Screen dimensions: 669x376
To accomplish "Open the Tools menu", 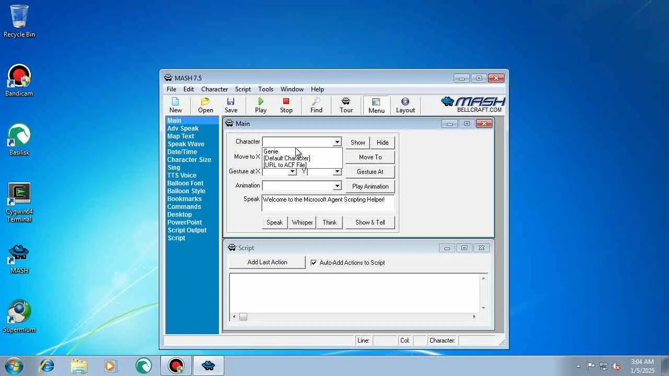I will pyautogui.click(x=266, y=89).
